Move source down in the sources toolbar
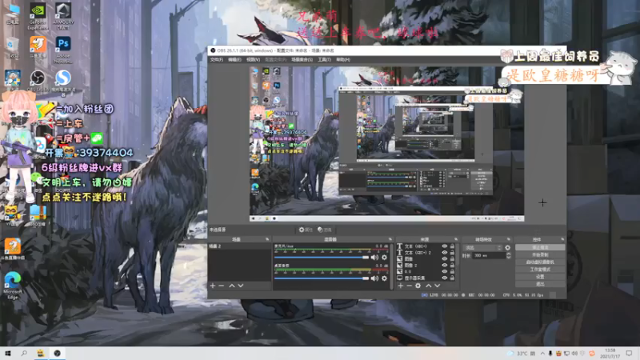640x360 pixels. tap(437, 286)
